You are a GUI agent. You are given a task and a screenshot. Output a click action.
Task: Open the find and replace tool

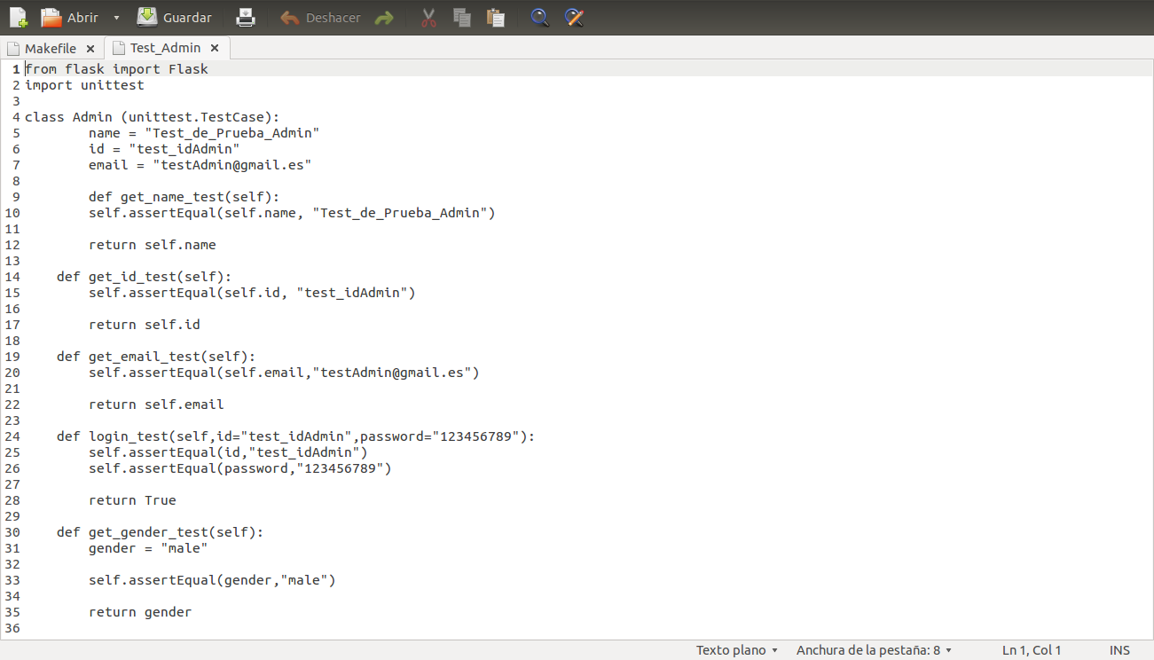point(574,17)
